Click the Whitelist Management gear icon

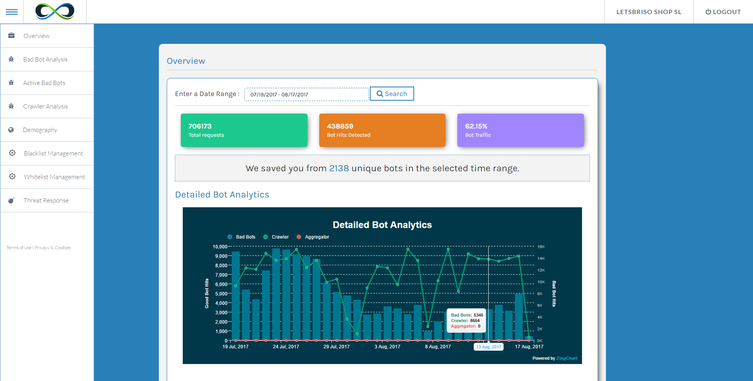[12, 176]
